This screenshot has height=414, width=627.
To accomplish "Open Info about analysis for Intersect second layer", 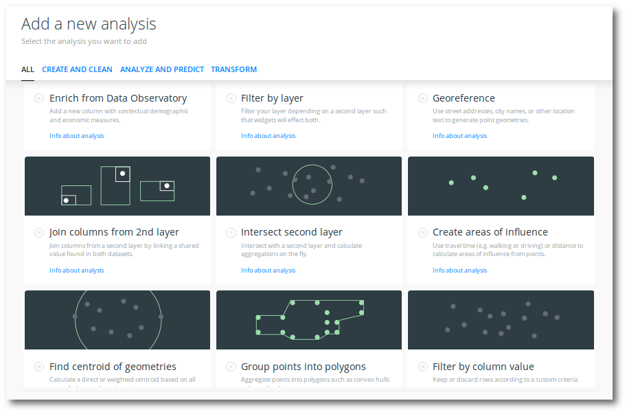I will [x=268, y=271].
